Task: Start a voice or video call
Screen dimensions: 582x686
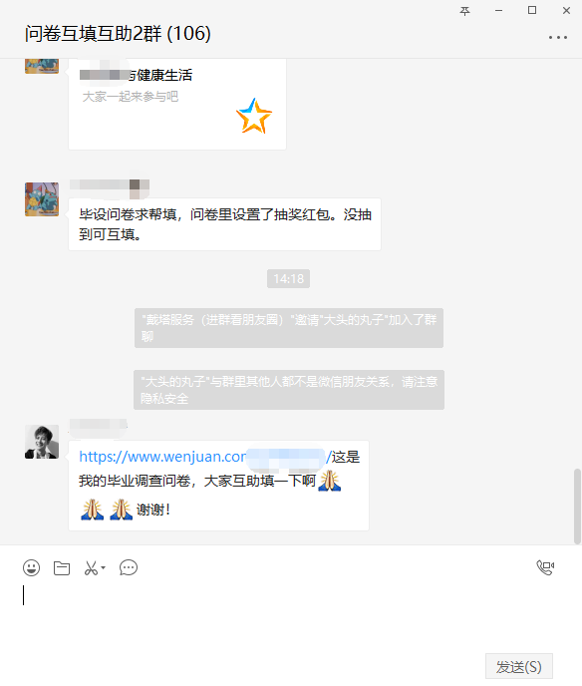Action: pos(545,567)
